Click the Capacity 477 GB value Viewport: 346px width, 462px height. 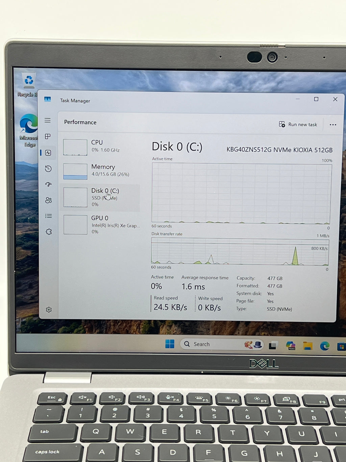(275, 278)
